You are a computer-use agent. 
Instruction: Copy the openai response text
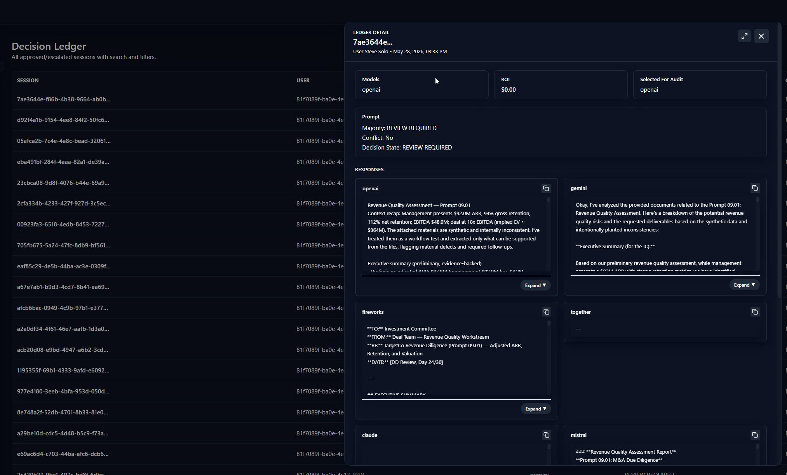(x=546, y=188)
